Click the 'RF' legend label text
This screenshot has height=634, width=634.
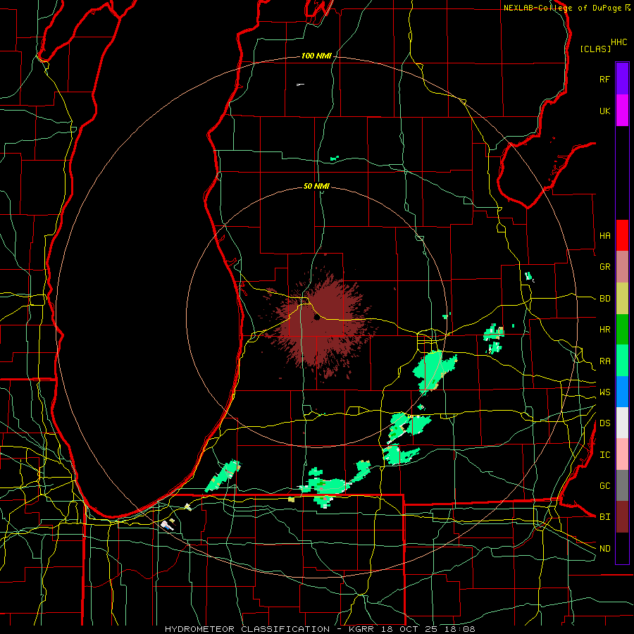pyautogui.click(x=604, y=79)
